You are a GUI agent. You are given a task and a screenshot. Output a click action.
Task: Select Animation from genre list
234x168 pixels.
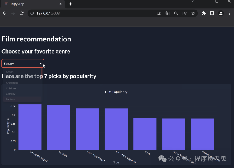(x=22, y=83)
